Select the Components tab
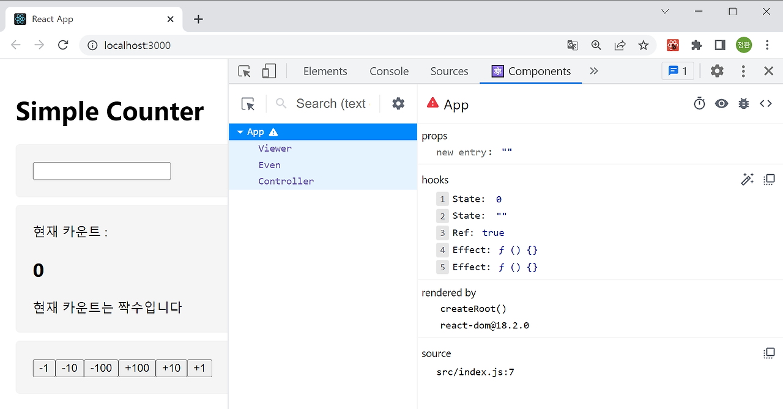The width and height of the screenshot is (783, 409). (x=531, y=72)
